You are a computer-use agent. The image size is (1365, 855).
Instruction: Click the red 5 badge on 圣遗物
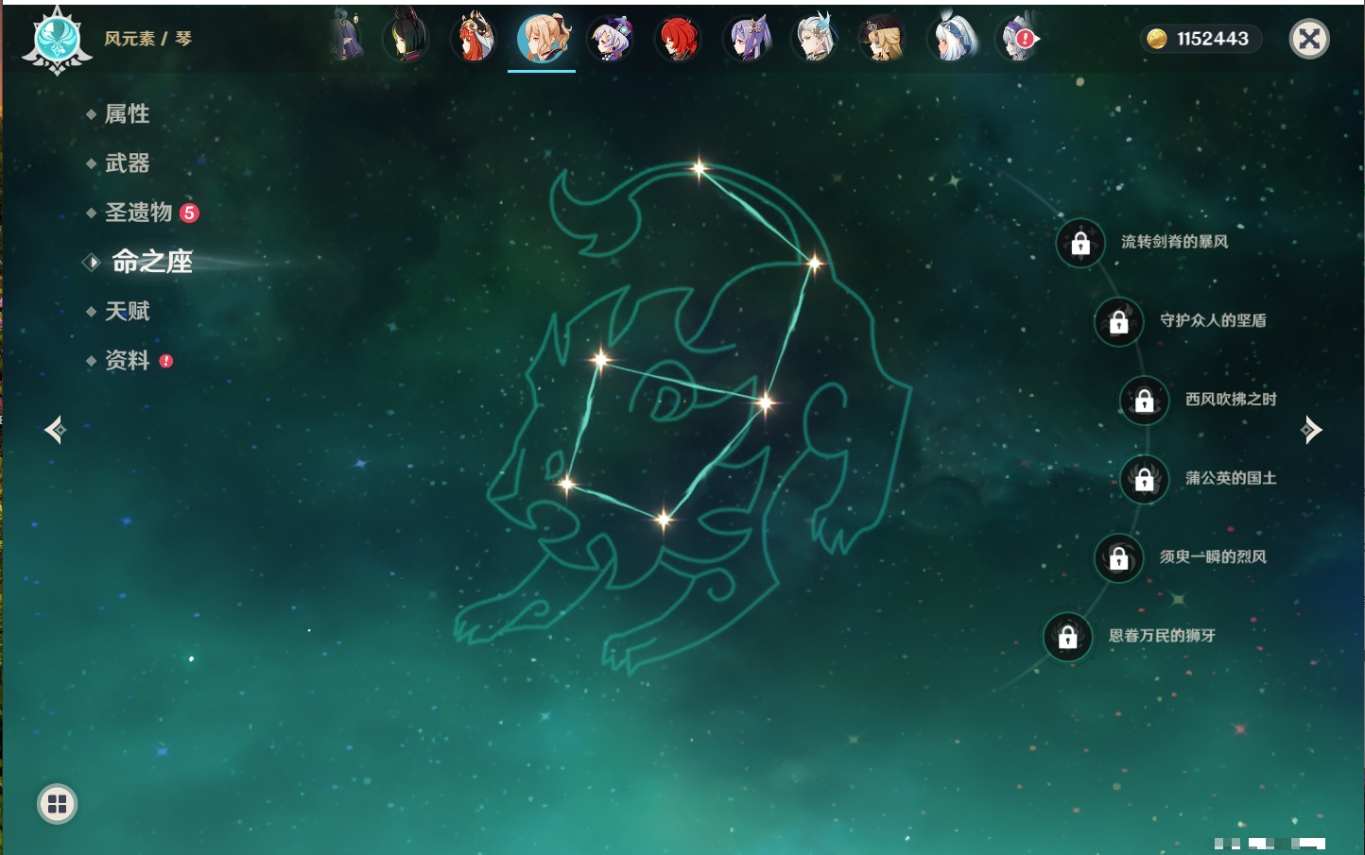(189, 213)
